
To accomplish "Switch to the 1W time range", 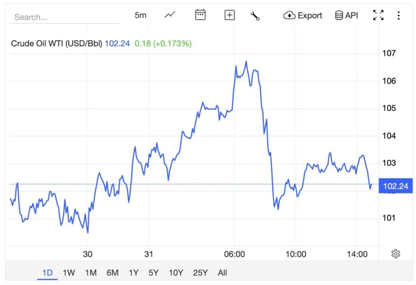I will 69,273.
